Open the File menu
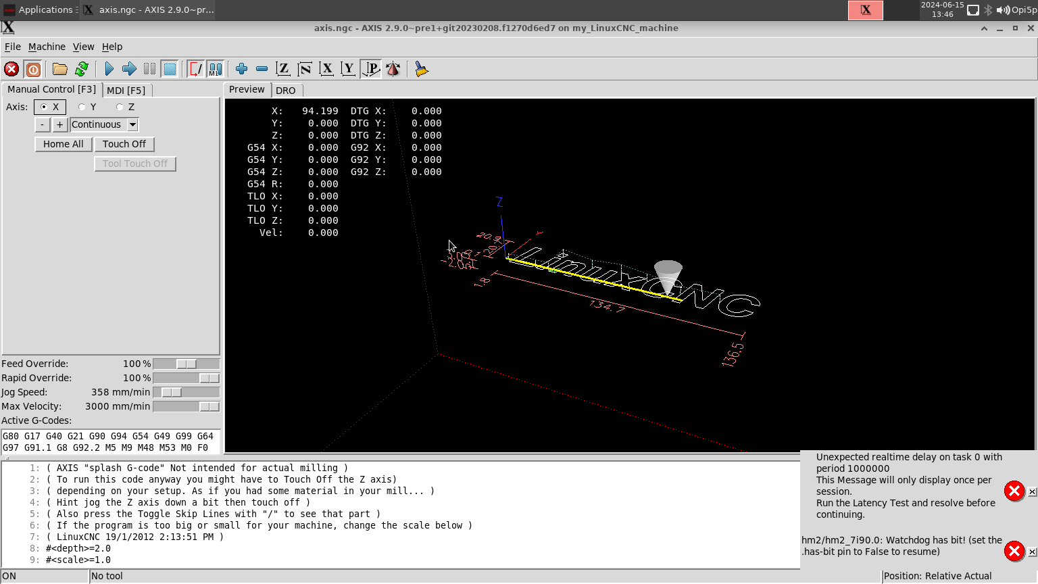Viewport: 1038px width, 584px height. 13,47
